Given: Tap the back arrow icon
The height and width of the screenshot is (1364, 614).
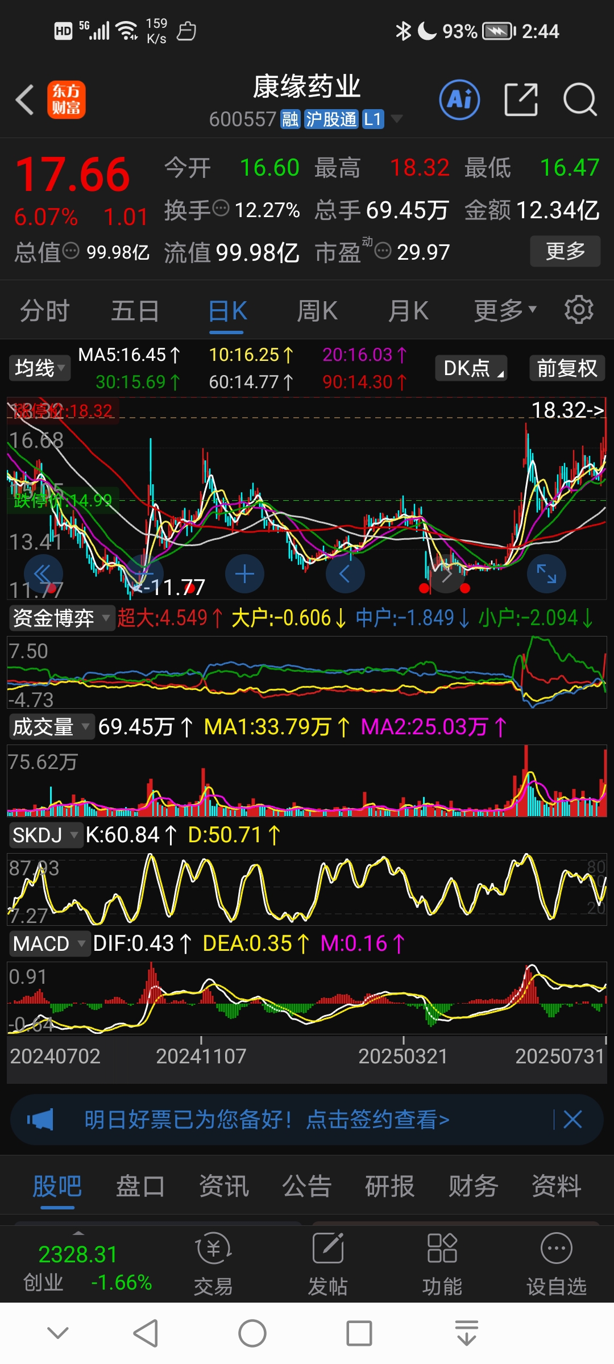Looking at the screenshot, I should 24,99.
